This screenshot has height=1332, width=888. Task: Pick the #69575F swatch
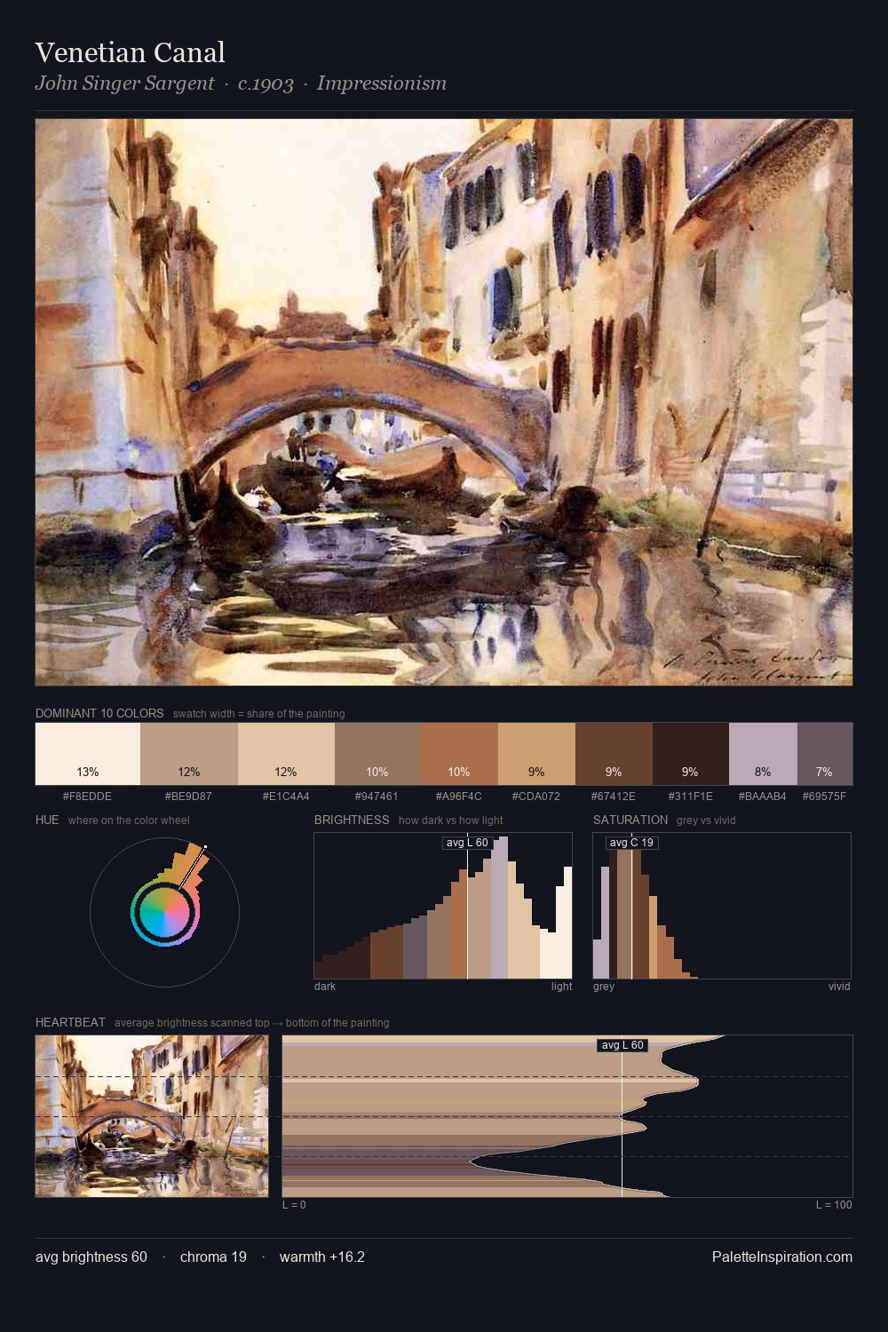[825, 754]
